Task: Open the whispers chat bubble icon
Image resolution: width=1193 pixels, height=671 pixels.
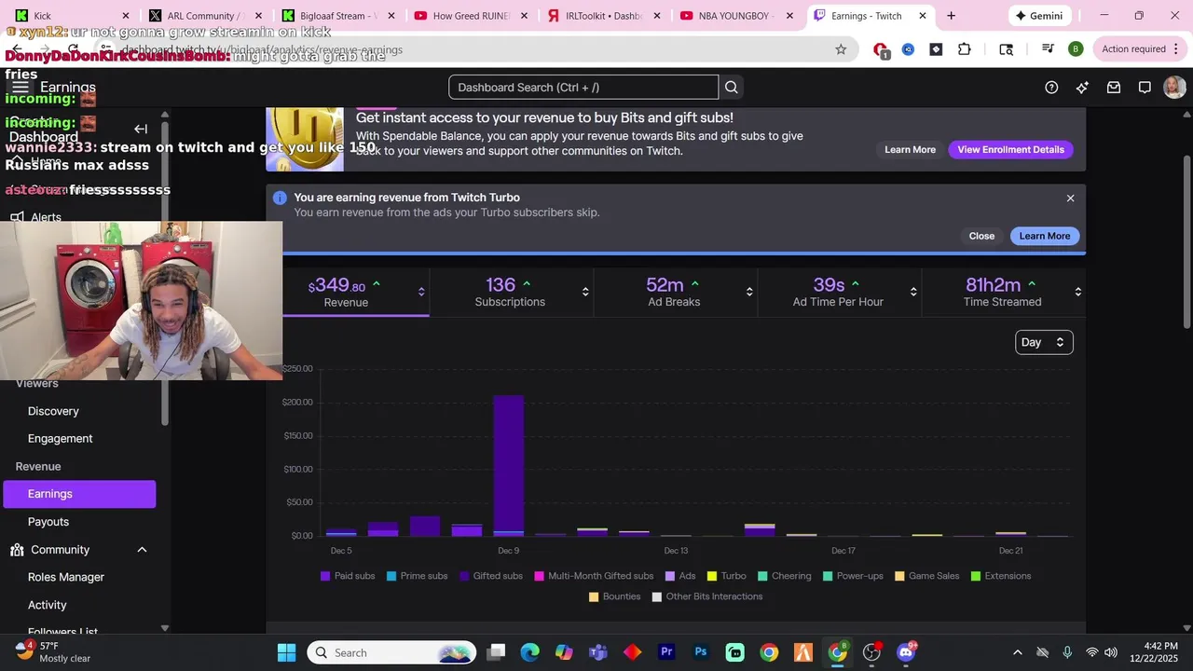Action: (1145, 88)
